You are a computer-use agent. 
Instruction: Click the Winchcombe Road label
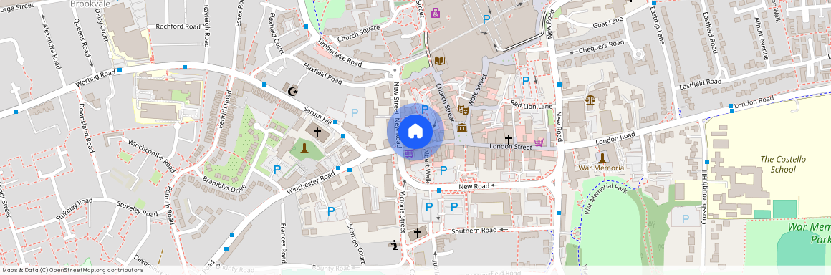(x=152, y=157)
